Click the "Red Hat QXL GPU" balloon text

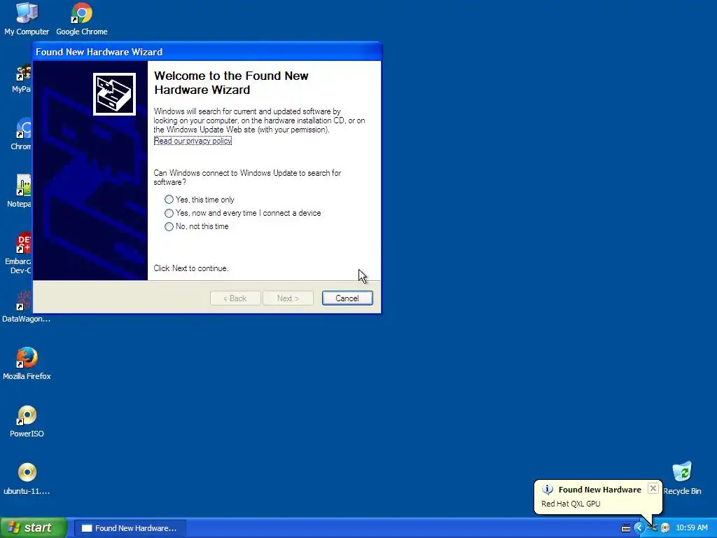[571, 504]
